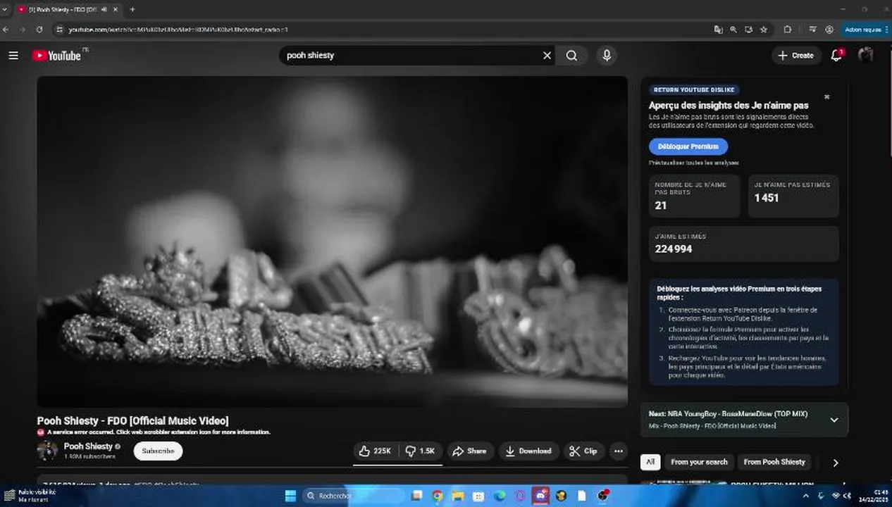Open the weather widget on taskbar

[x=30, y=496]
